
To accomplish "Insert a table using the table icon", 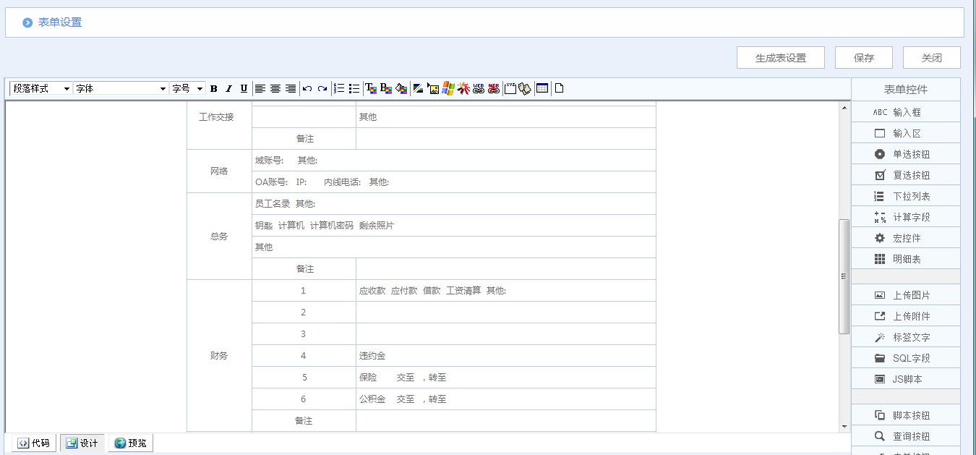I will (541, 88).
